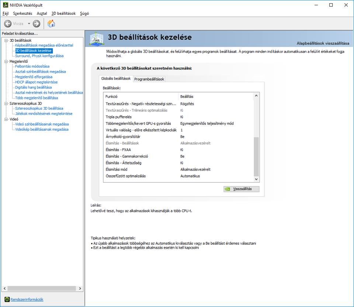Viewport: 354px width, 307px height.
Task: Click the Rögzítés value
Action: coord(187,104)
